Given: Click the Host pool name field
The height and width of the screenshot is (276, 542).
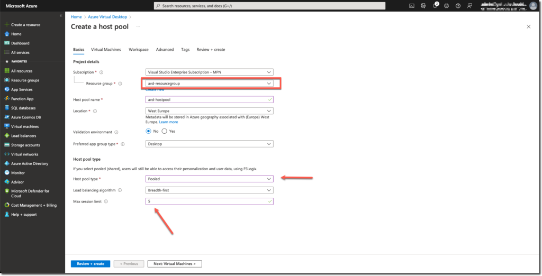Looking at the screenshot, I should click(x=209, y=99).
